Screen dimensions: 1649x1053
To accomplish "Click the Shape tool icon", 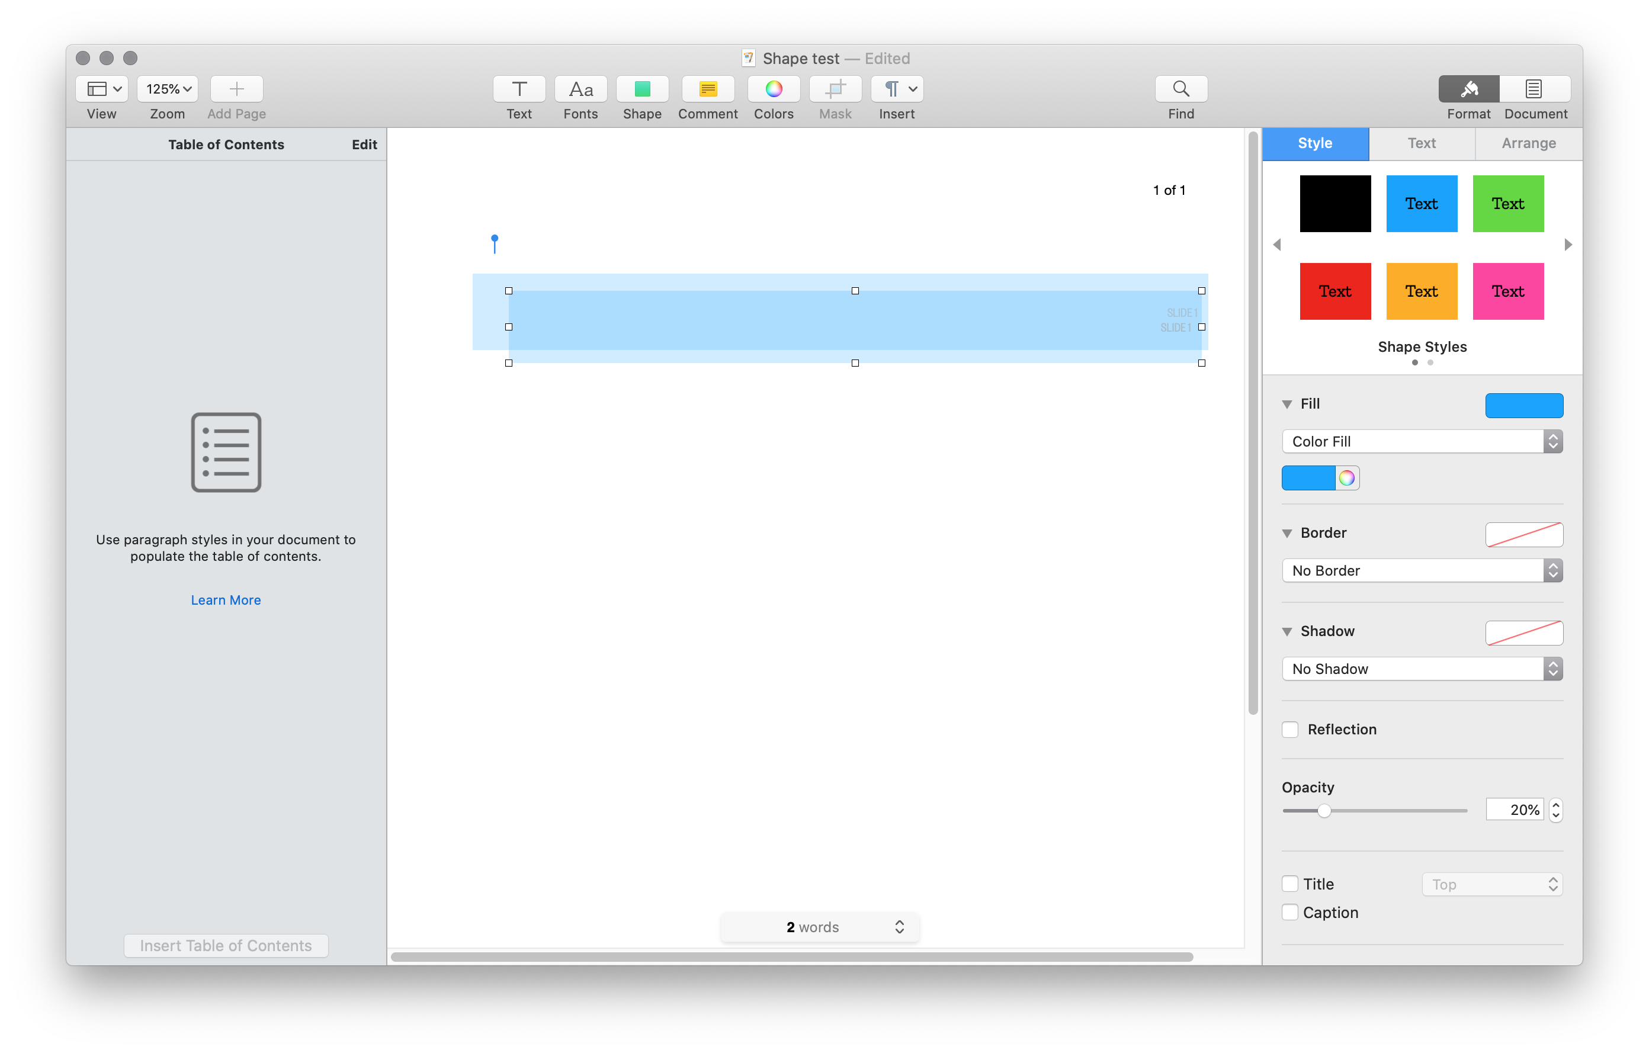I will pos(642,89).
